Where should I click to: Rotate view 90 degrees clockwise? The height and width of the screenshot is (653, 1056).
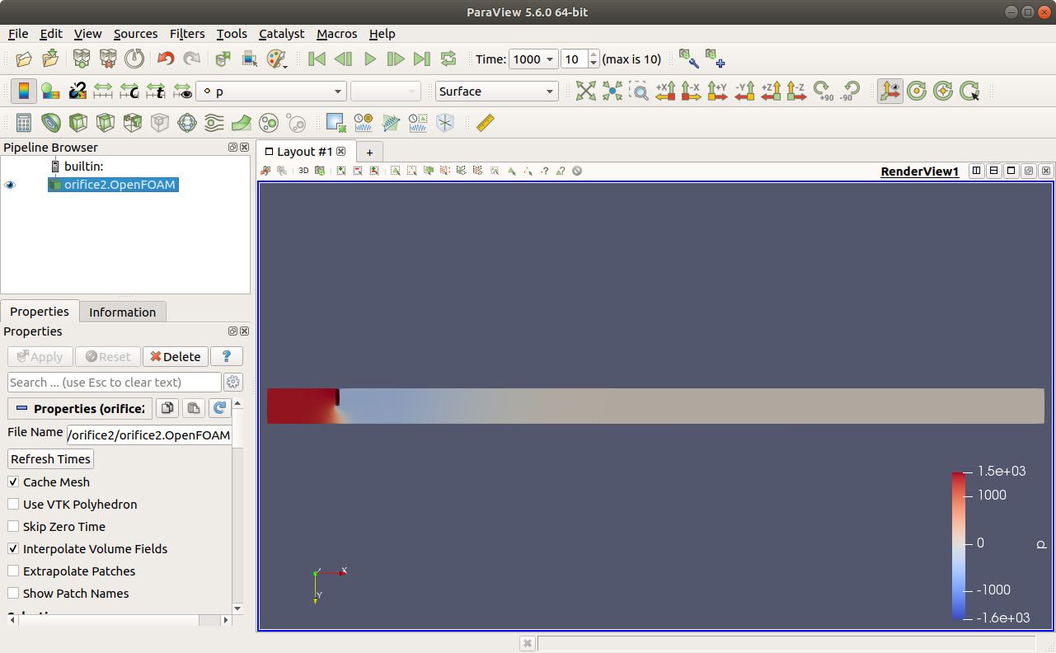click(x=823, y=91)
